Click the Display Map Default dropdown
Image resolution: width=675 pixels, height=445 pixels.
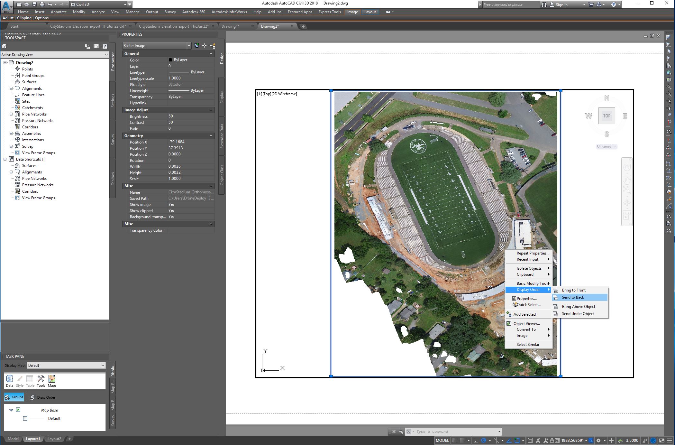coord(65,365)
